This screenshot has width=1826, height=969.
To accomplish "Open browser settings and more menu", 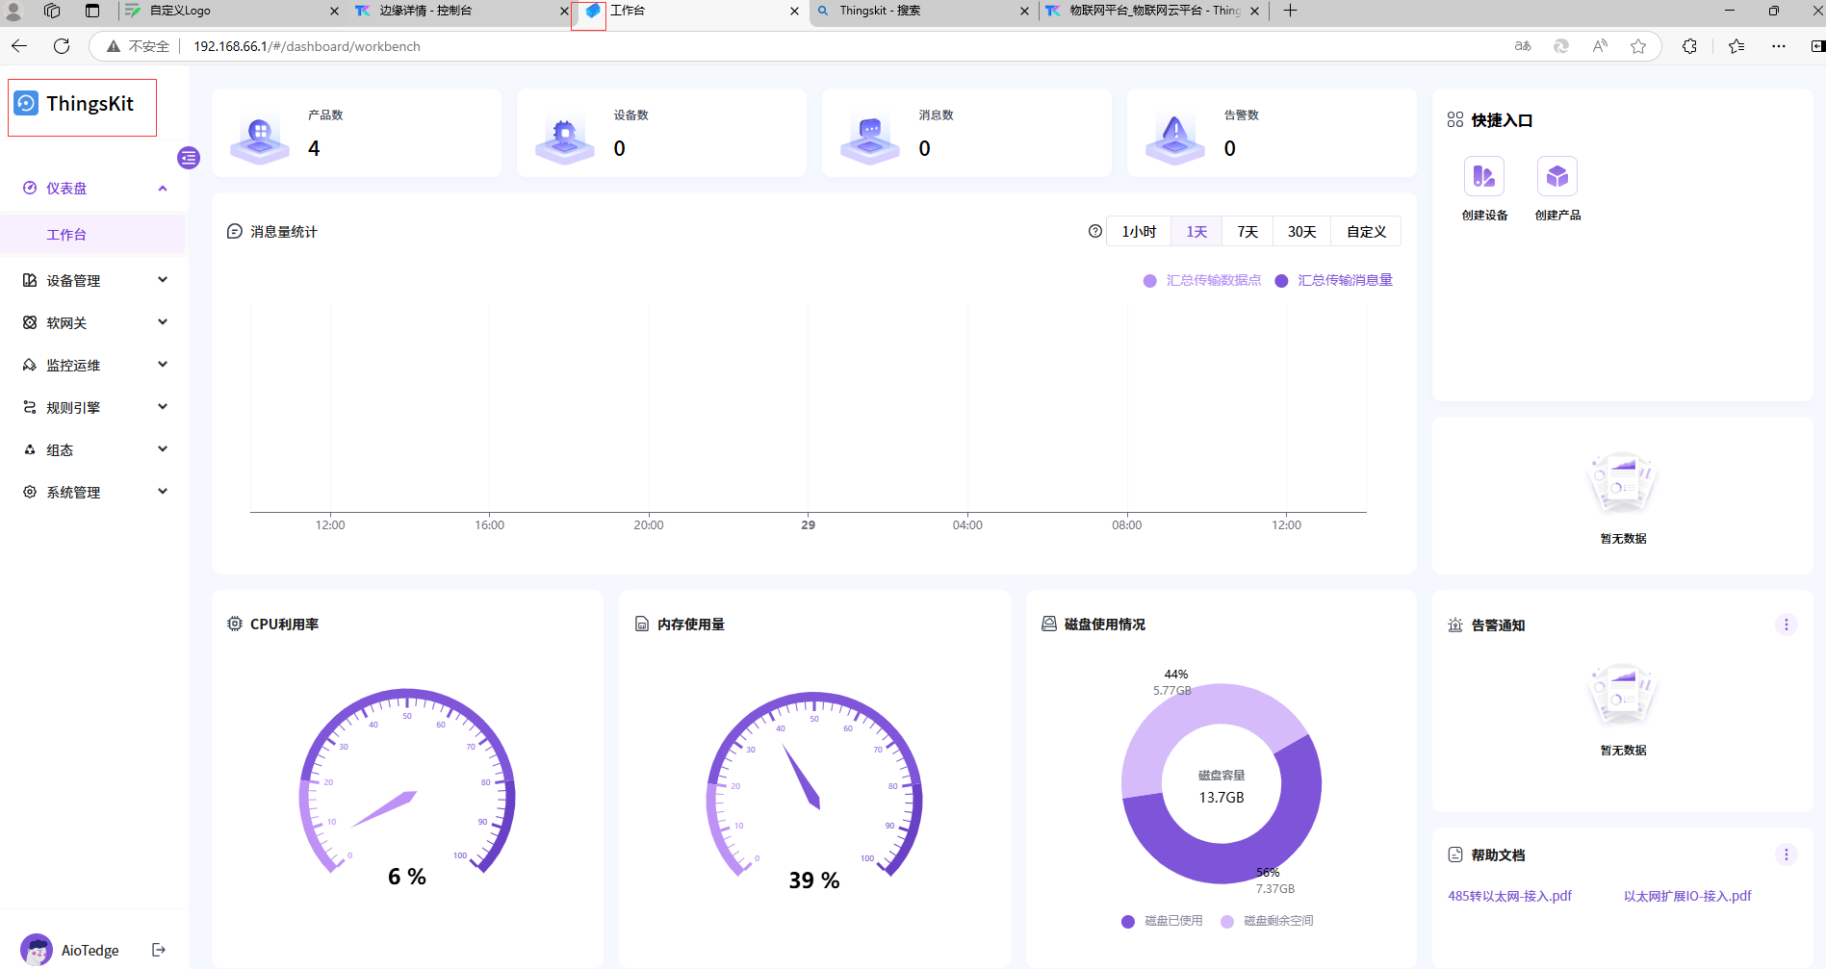I will pyautogui.click(x=1779, y=46).
